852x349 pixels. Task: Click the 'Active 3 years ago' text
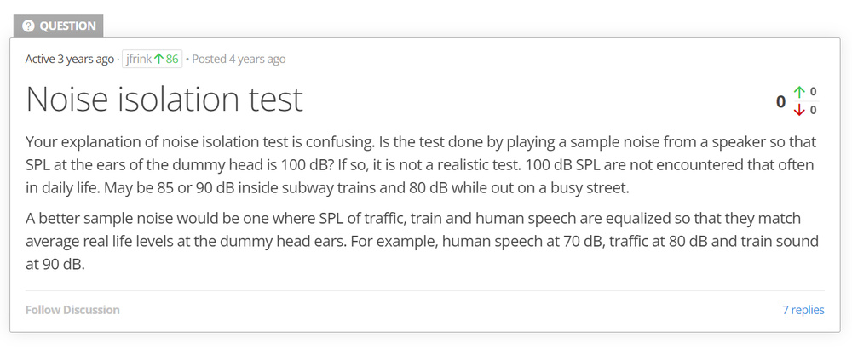[x=69, y=59]
